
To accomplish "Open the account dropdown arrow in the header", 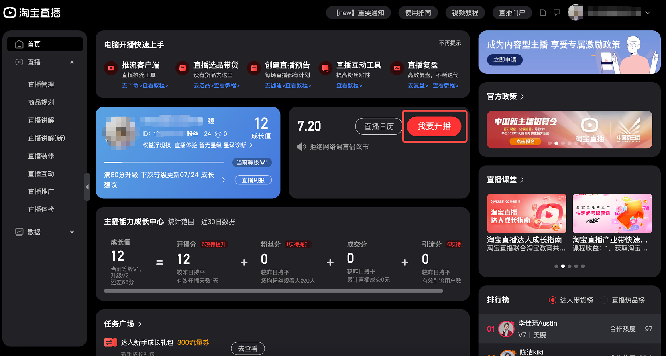I will pos(648,13).
